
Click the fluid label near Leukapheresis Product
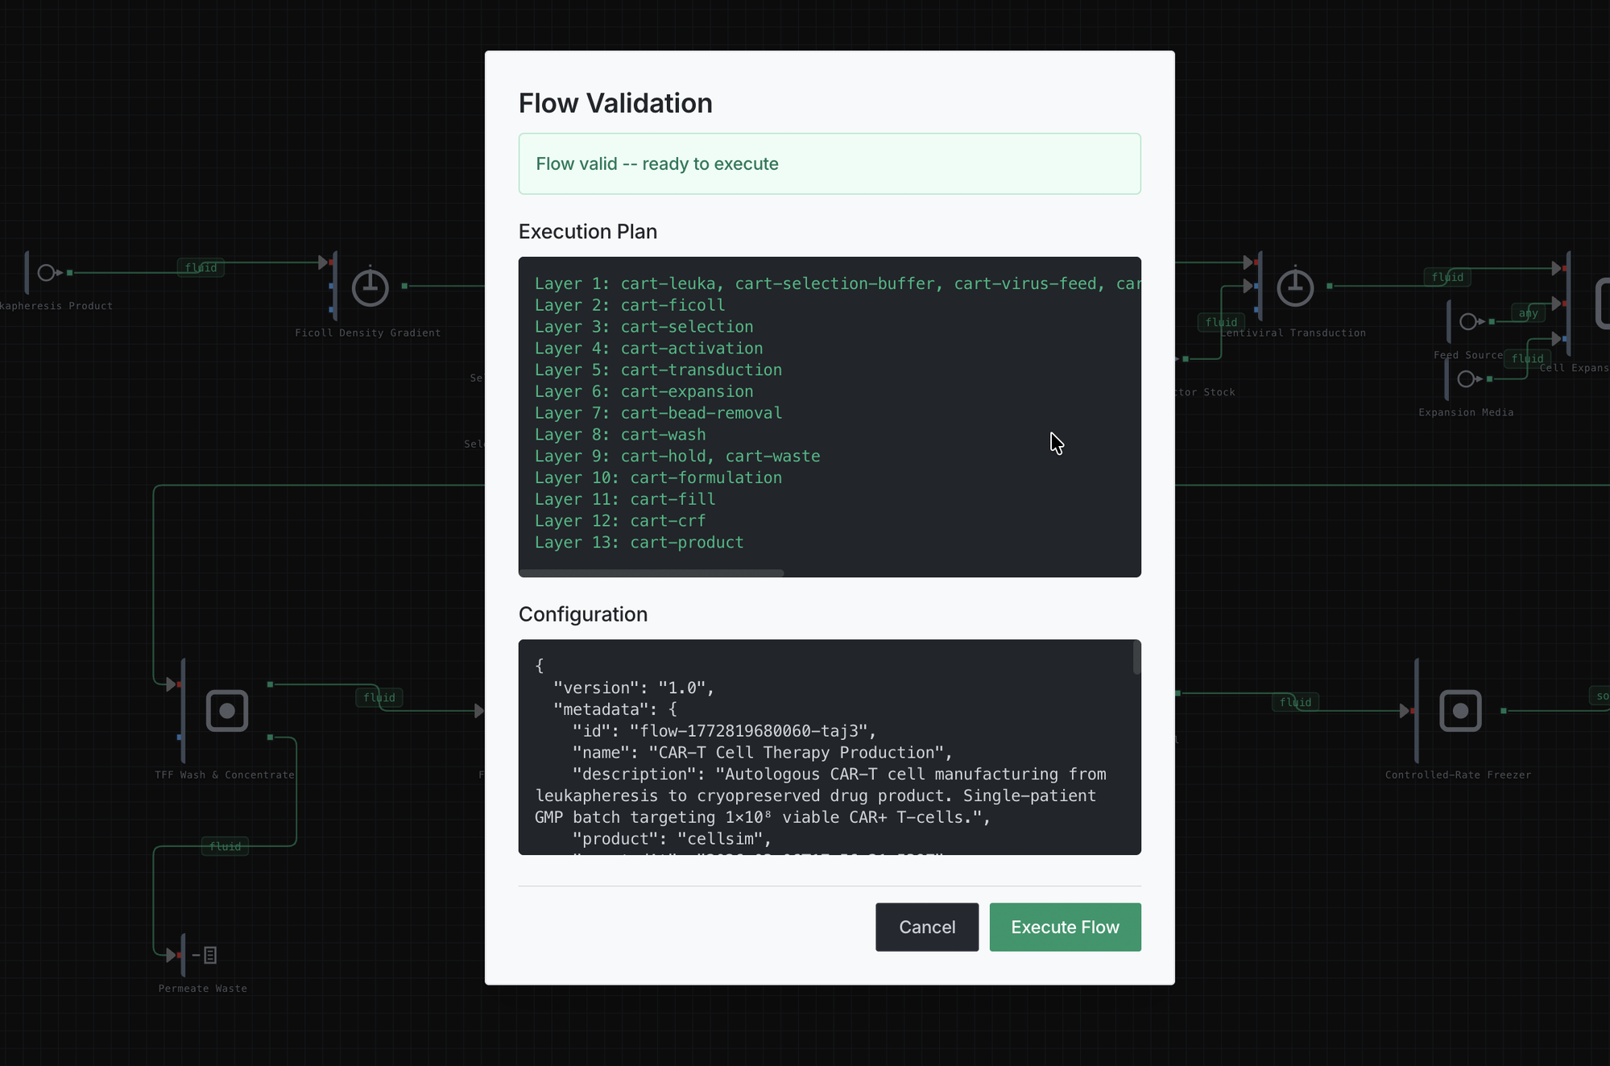pos(201,267)
